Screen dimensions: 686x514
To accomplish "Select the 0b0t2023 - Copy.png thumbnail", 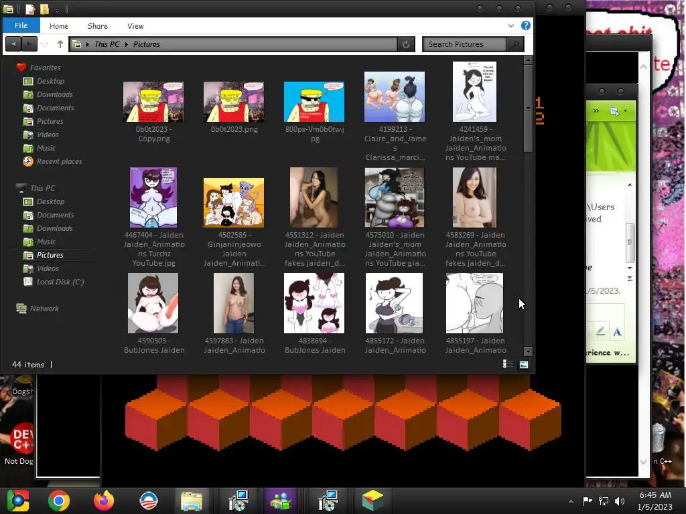I will pos(153,102).
